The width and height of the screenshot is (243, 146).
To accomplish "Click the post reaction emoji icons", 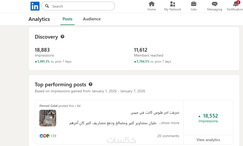I will point(44,136).
